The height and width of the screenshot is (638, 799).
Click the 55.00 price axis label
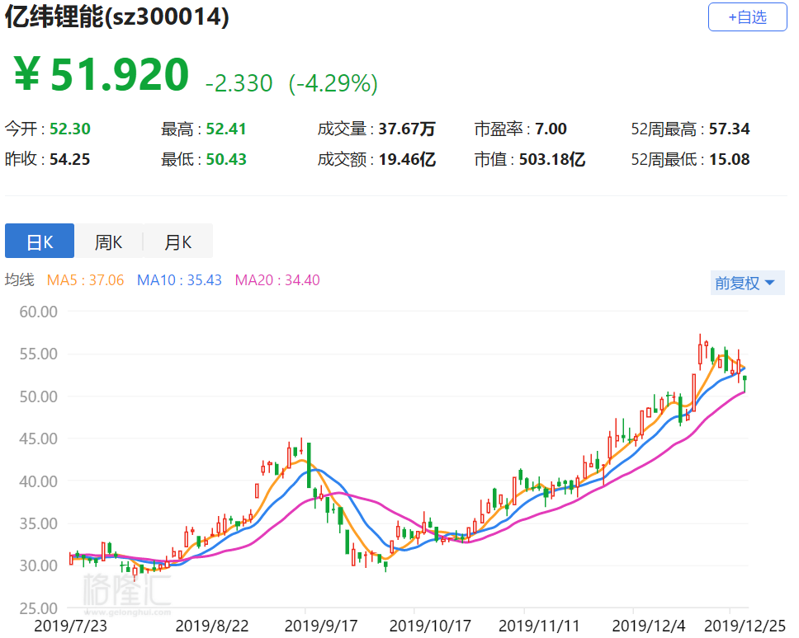click(38, 354)
